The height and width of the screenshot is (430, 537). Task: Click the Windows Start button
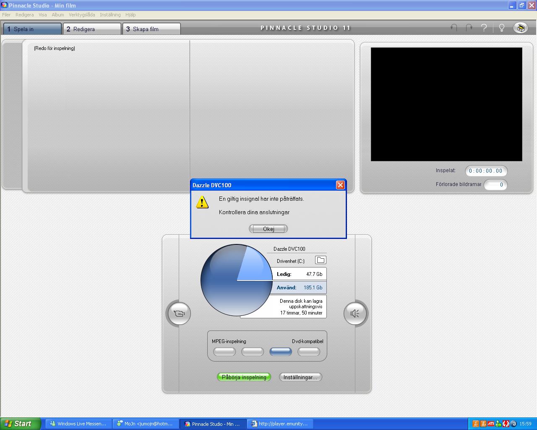[21, 424]
